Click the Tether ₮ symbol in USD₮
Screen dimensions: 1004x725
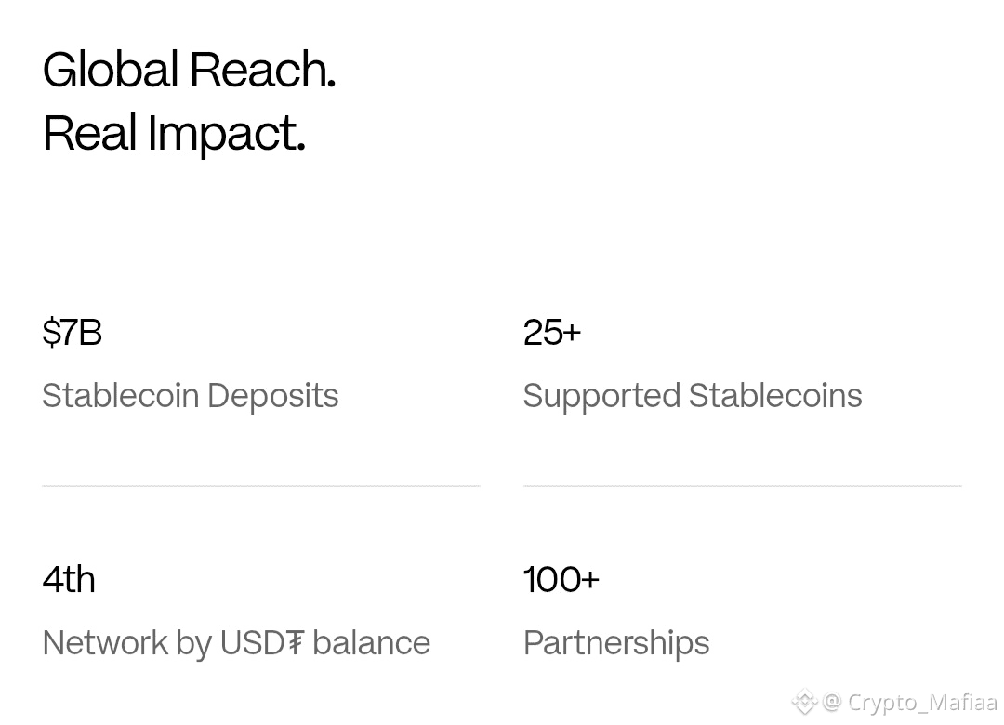coord(295,643)
